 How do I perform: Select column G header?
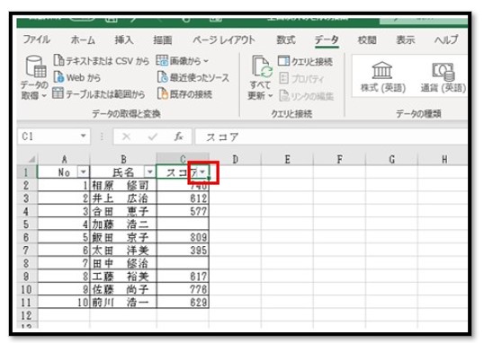(391, 159)
